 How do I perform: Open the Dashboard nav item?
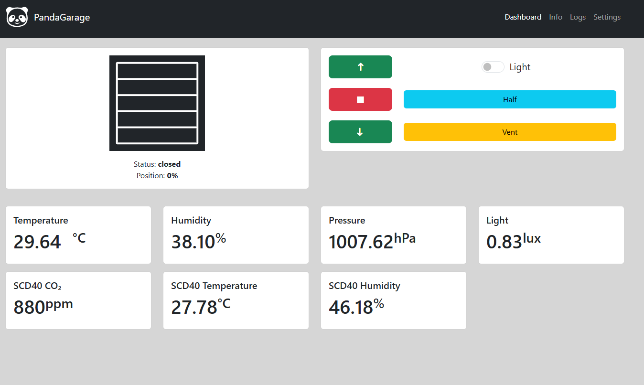(523, 17)
